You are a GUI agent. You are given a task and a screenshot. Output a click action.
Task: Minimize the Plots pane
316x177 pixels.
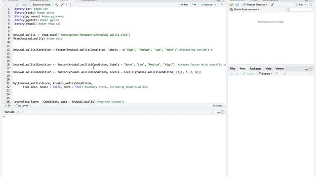click(x=306, y=69)
